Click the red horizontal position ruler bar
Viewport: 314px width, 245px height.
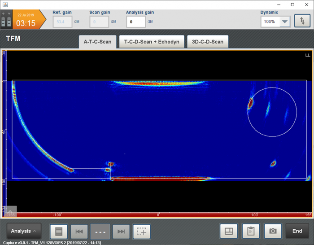click(158, 215)
